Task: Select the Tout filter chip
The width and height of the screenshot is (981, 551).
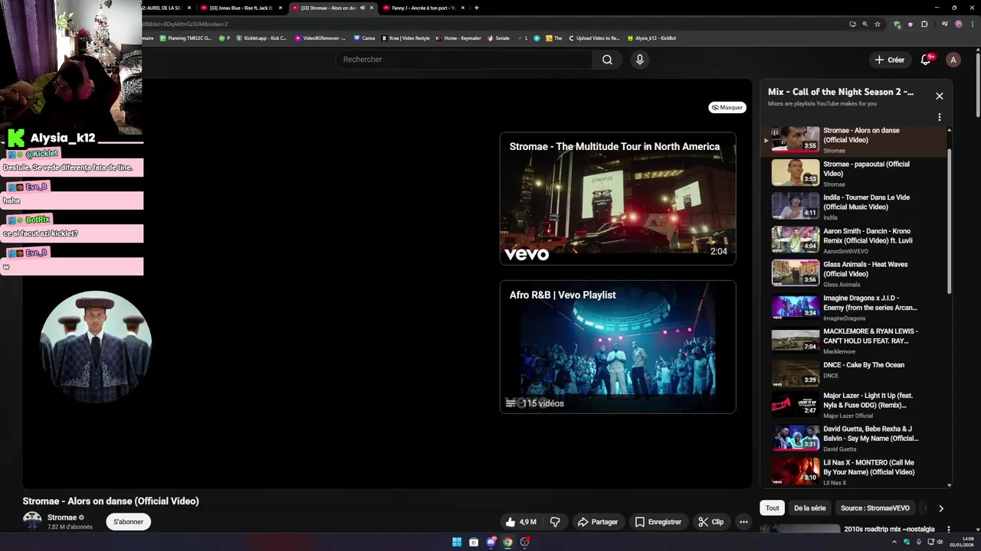Action: [x=773, y=508]
